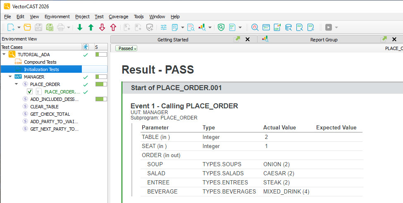Open the dropdown beside the play button
Image resolution: width=403 pixels, height=203 pixels.
[x=336, y=28]
